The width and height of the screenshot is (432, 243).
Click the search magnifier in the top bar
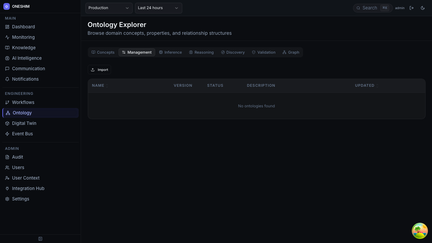[x=358, y=8]
